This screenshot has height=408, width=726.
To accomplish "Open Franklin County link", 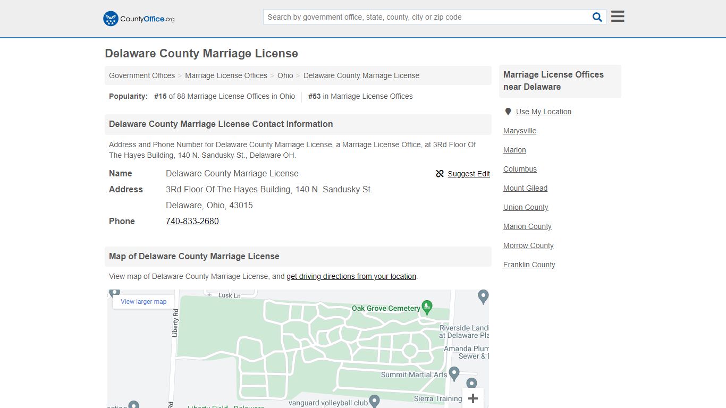I will [x=529, y=265].
